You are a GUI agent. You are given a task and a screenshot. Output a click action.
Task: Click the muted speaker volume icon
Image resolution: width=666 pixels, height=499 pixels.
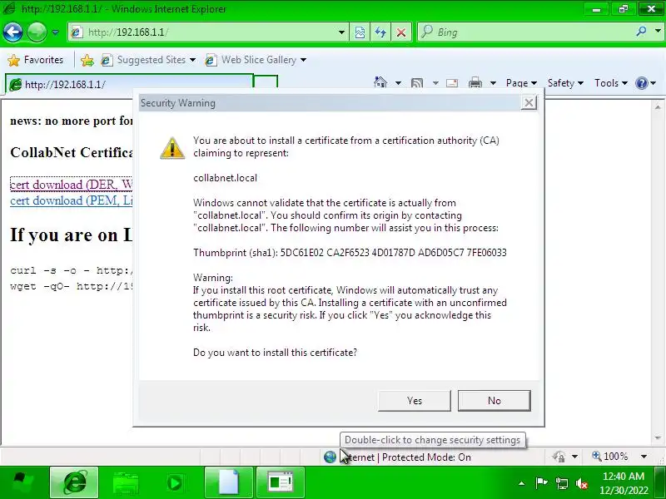point(581,483)
